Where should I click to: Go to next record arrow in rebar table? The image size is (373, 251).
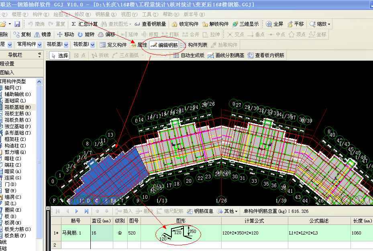click(x=77, y=211)
